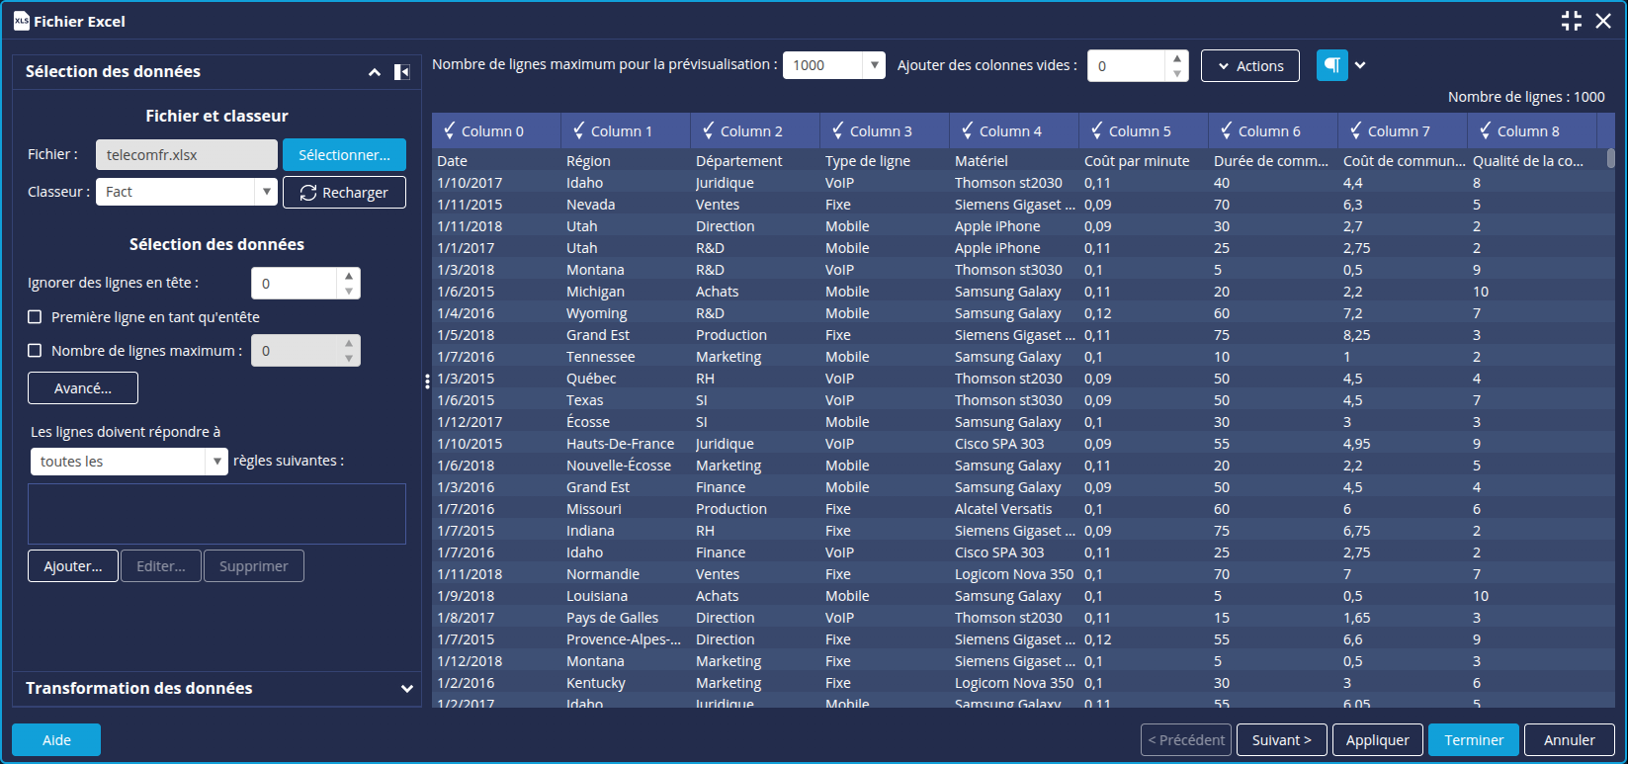Open the Classeur dropdown showing Fact
Image resolution: width=1628 pixels, height=764 pixels.
click(x=266, y=192)
